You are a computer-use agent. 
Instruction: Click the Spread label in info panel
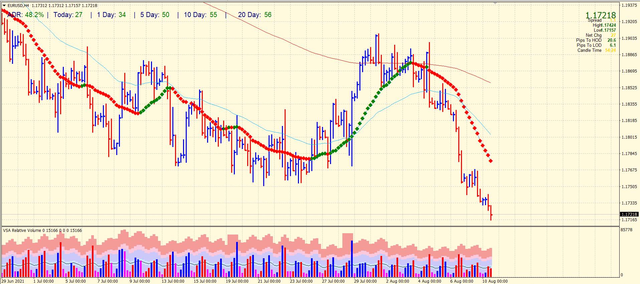595,20
